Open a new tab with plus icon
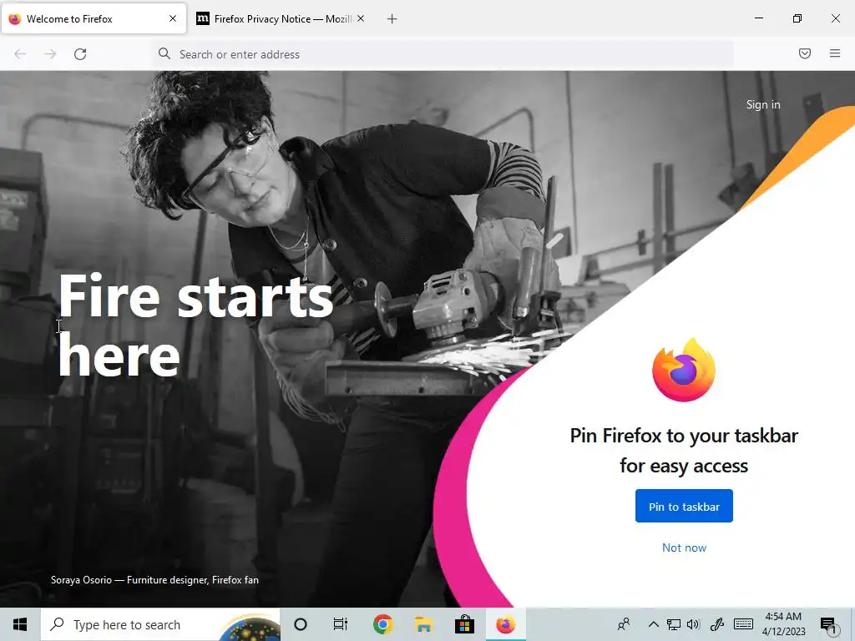The height and width of the screenshot is (641, 855). click(x=392, y=19)
